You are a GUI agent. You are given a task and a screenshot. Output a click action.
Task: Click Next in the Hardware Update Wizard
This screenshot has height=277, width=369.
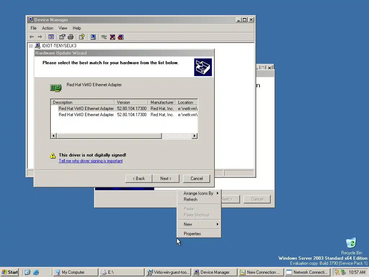coord(166,179)
